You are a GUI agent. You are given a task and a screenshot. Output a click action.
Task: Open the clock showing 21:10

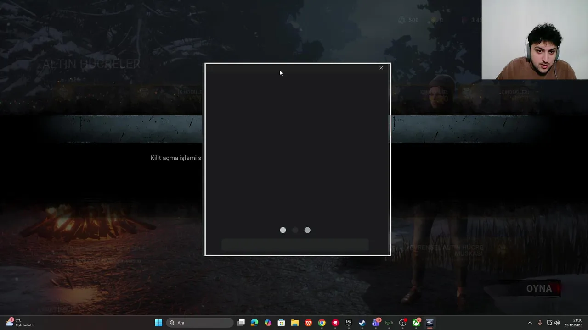pyautogui.click(x=574, y=323)
